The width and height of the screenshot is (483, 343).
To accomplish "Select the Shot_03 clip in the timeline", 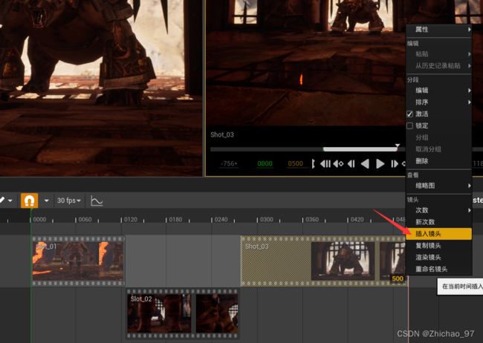I will click(x=322, y=261).
